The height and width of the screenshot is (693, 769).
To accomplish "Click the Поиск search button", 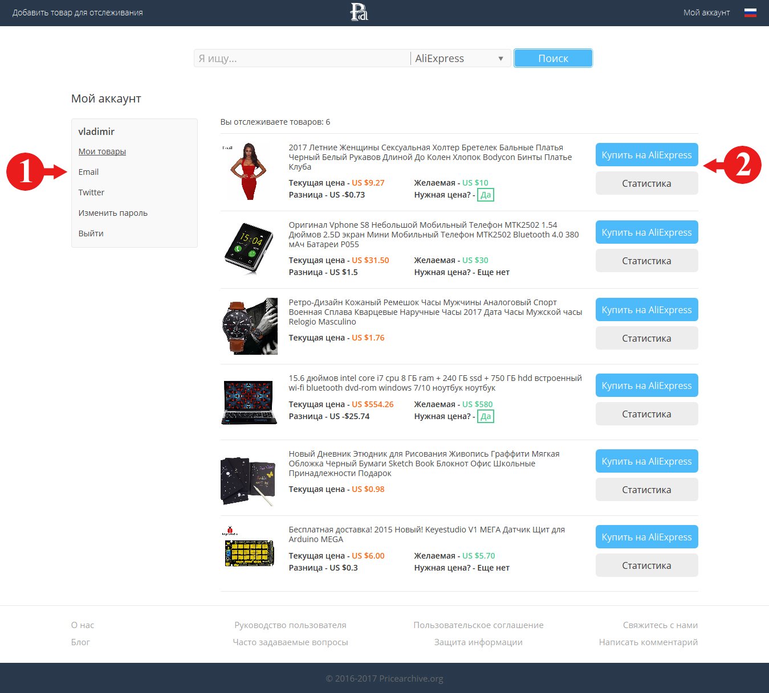I will point(553,58).
